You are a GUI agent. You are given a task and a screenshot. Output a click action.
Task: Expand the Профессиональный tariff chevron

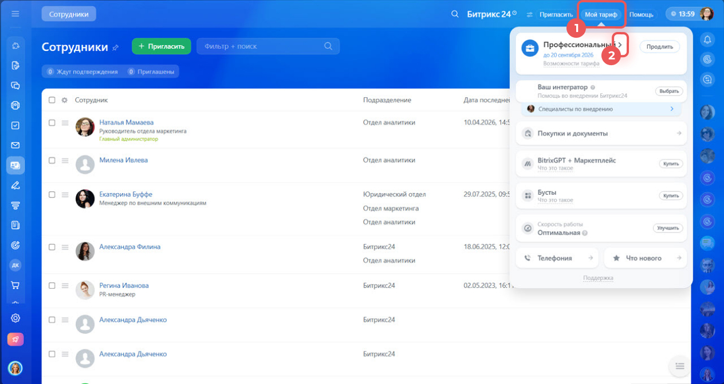[x=620, y=45]
